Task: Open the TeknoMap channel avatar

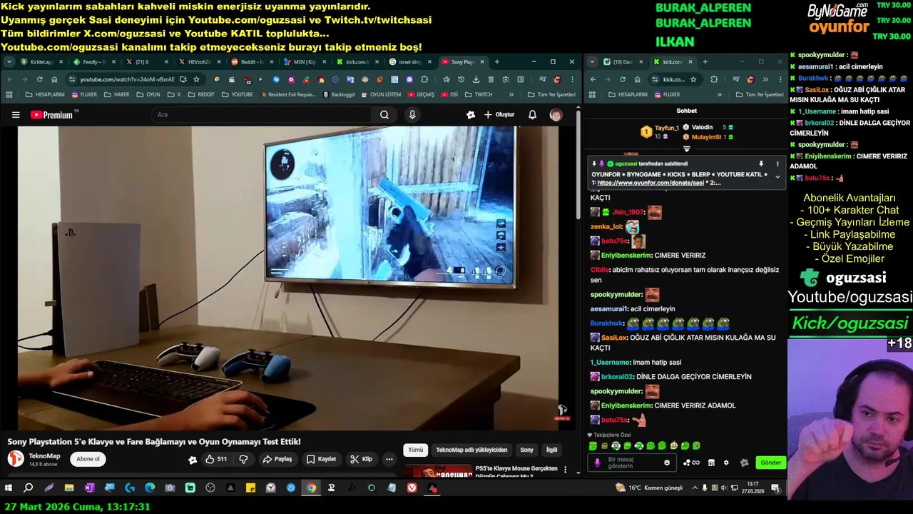Action: pos(16,459)
